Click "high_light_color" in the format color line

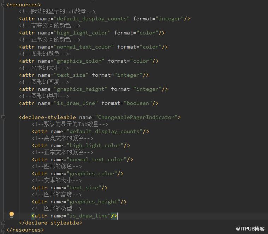pyautogui.click(x=82, y=33)
